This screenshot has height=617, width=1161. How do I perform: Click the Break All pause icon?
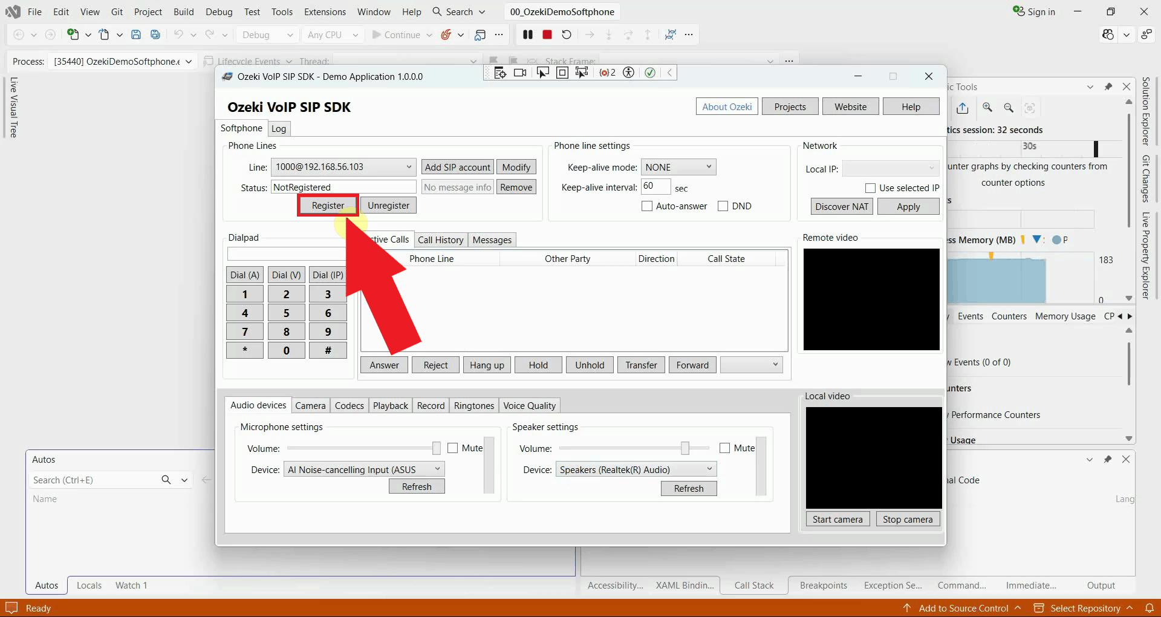tap(528, 34)
